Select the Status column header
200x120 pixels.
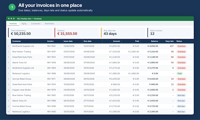tap(179, 41)
